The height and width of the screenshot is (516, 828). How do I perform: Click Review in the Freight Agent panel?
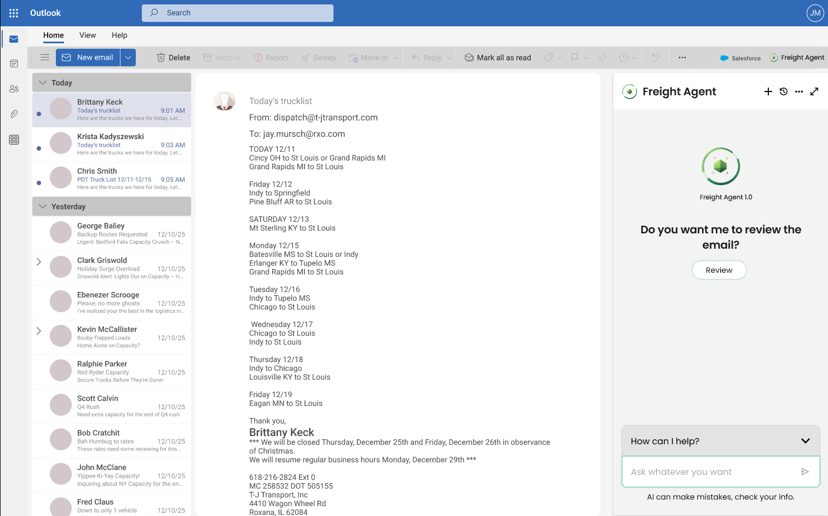[719, 270]
